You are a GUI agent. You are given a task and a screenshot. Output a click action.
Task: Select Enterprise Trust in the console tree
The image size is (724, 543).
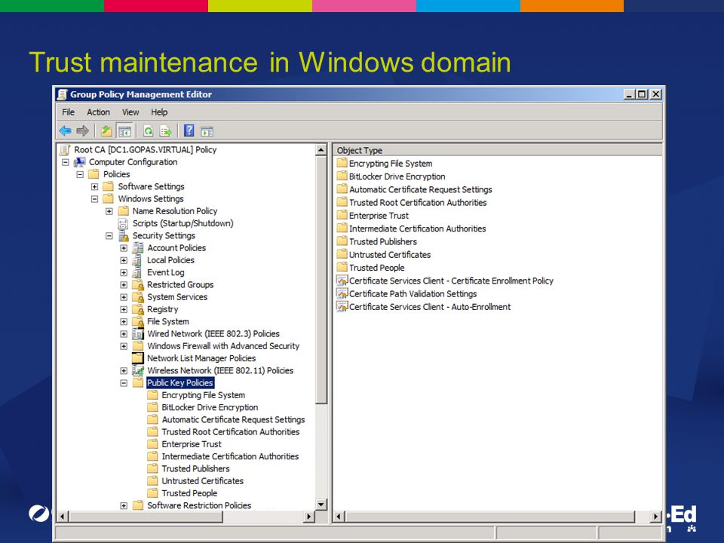191,444
